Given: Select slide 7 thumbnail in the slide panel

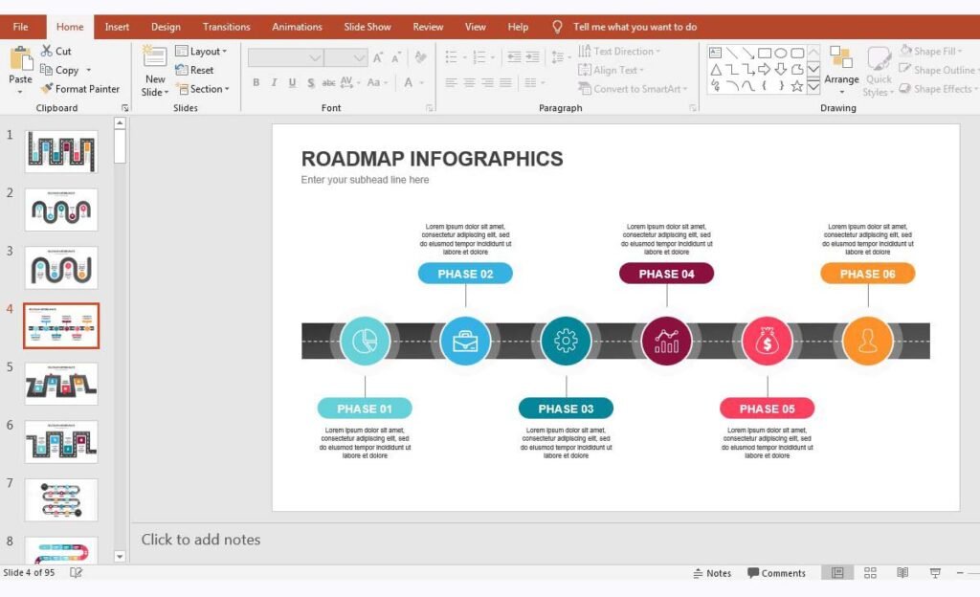Looking at the screenshot, I should click(x=60, y=499).
